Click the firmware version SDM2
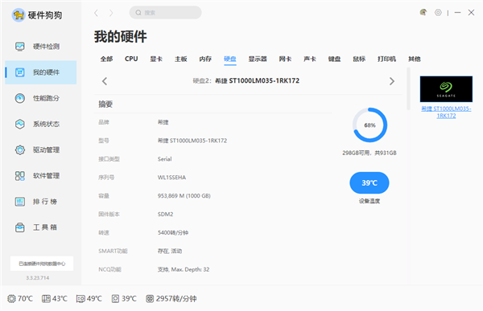The width and height of the screenshot is (483, 311). pyautogui.click(x=165, y=215)
